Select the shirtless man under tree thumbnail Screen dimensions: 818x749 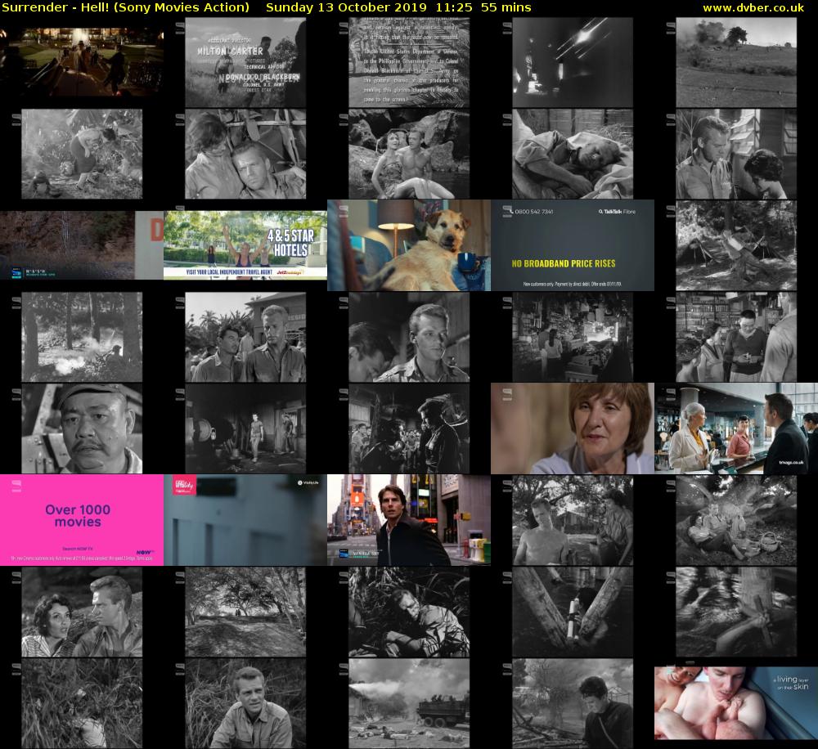(573, 520)
